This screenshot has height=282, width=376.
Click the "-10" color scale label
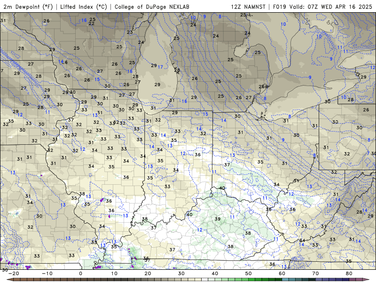pyautogui.click(x=47, y=274)
